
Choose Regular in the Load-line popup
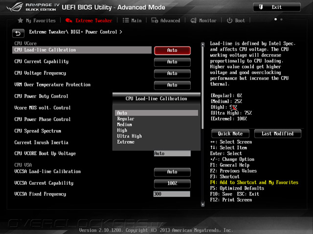(x=156, y=119)
